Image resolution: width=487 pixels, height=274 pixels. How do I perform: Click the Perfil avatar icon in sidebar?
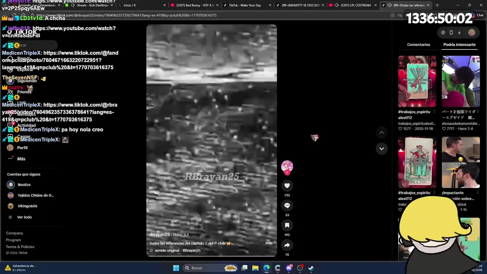[10, 148]
